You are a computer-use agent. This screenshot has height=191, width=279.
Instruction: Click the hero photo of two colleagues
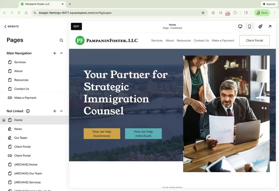[226, 114]
